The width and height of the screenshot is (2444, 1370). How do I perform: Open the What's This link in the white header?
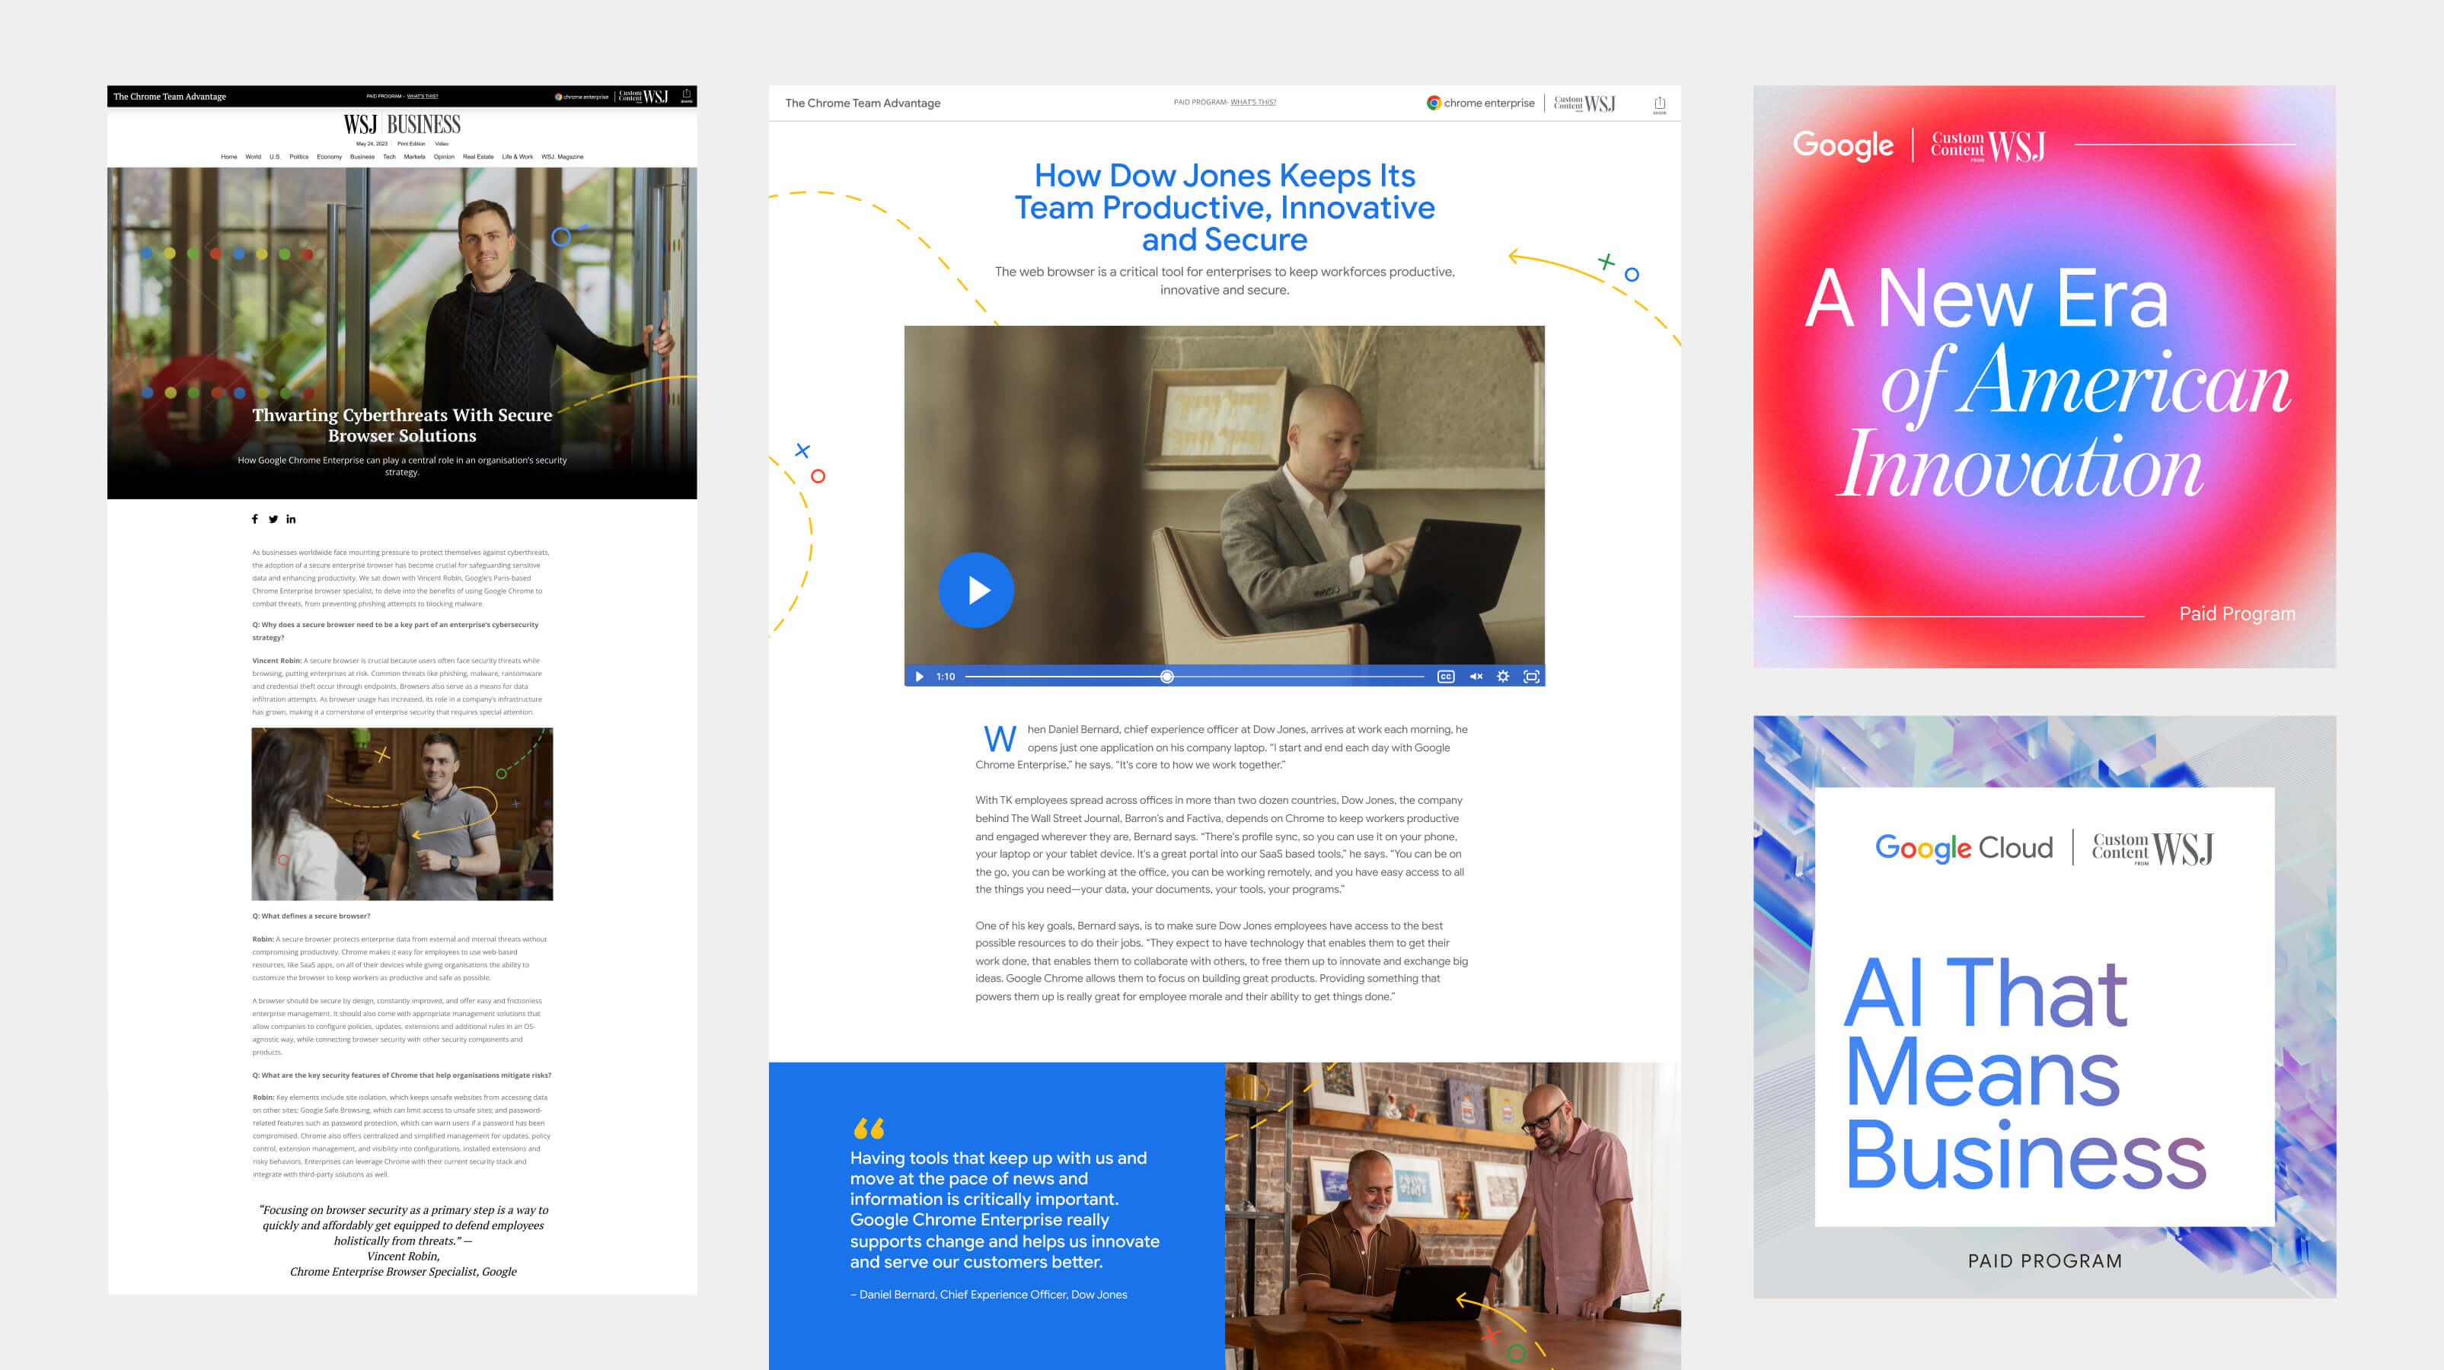click(x=1252, y=103)
